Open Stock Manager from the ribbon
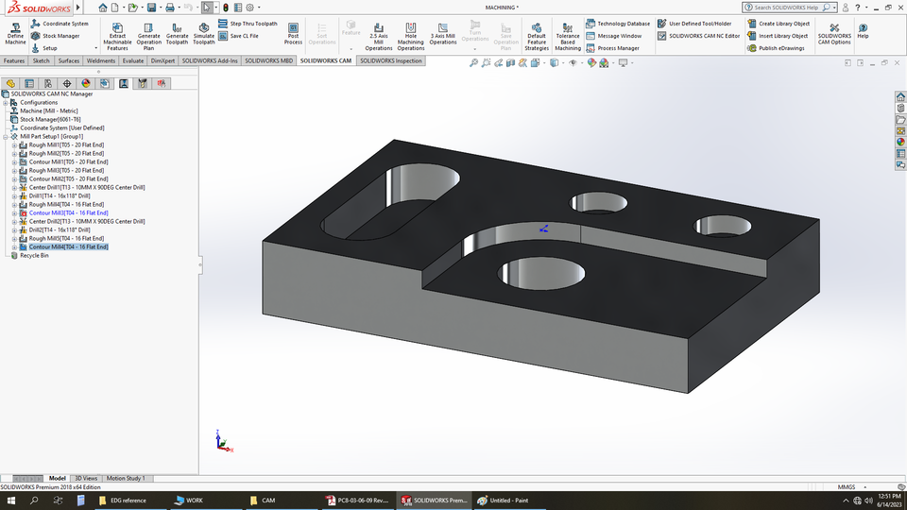Image resolution: width=907 pixels, height=510 pixels. (55, 36)
